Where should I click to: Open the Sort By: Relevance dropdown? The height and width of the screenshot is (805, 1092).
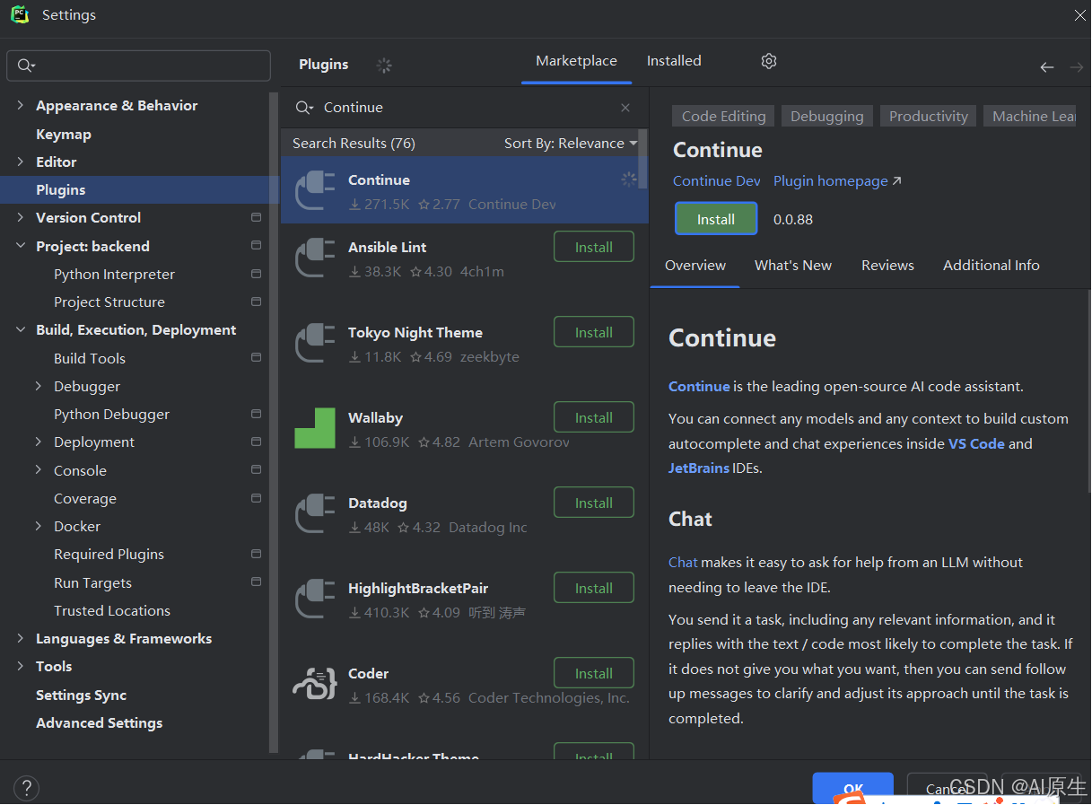point(571,144)
